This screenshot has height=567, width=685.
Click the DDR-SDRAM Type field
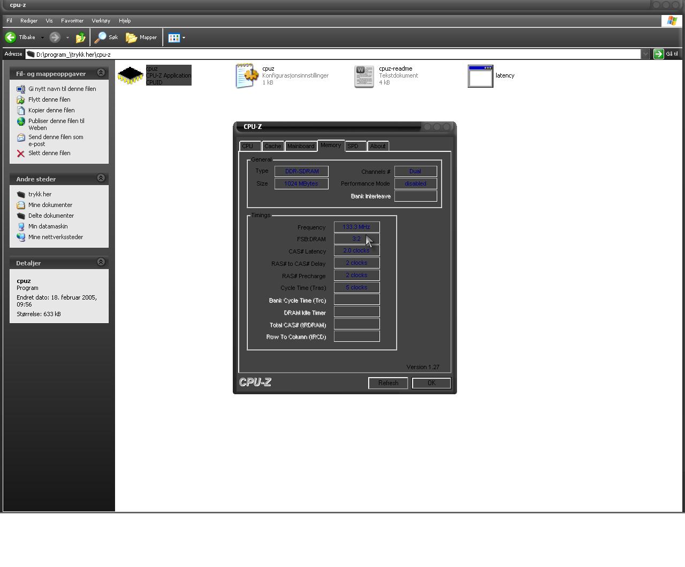tap(301, 171)
